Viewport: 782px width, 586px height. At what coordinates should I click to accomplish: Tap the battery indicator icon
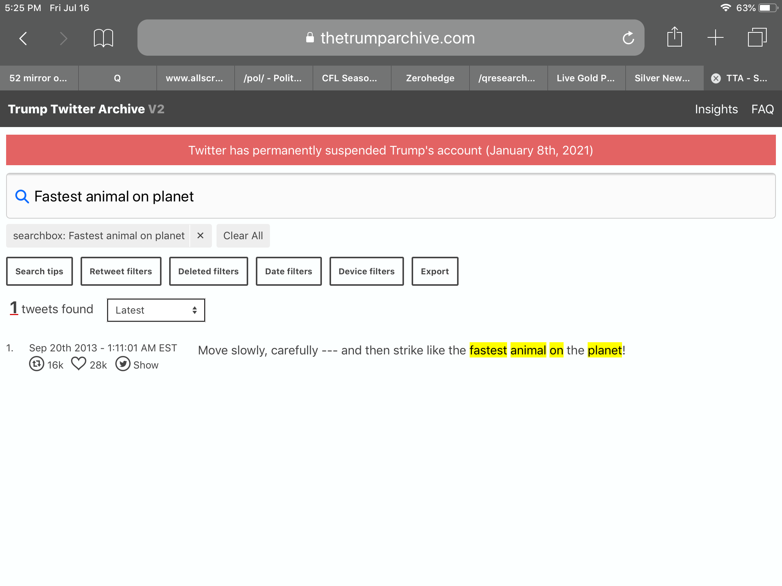coord(768,8)
